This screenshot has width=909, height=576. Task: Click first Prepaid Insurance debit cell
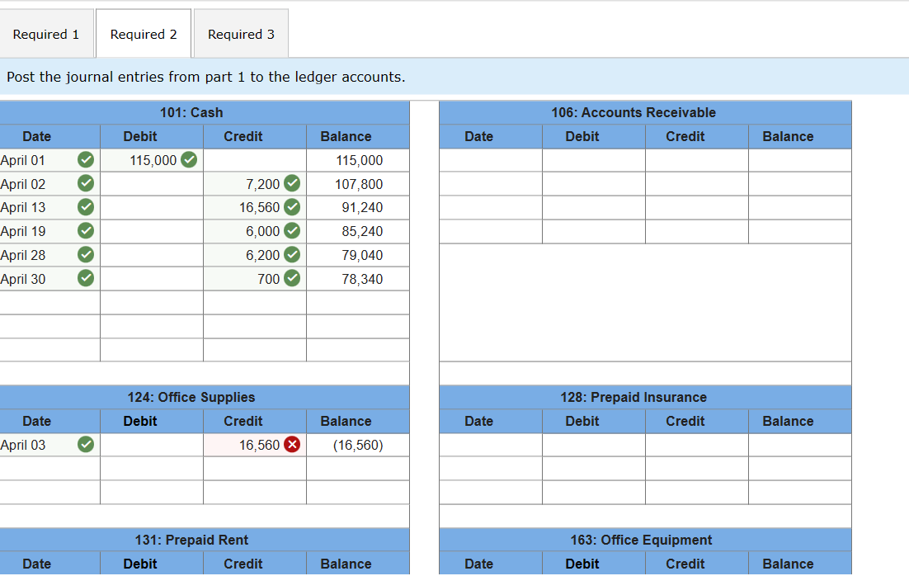pyautogui.click(x=594, y=445)
